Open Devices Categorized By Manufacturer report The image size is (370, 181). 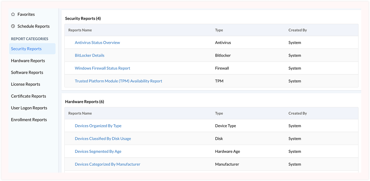click(x=108, y=164)
